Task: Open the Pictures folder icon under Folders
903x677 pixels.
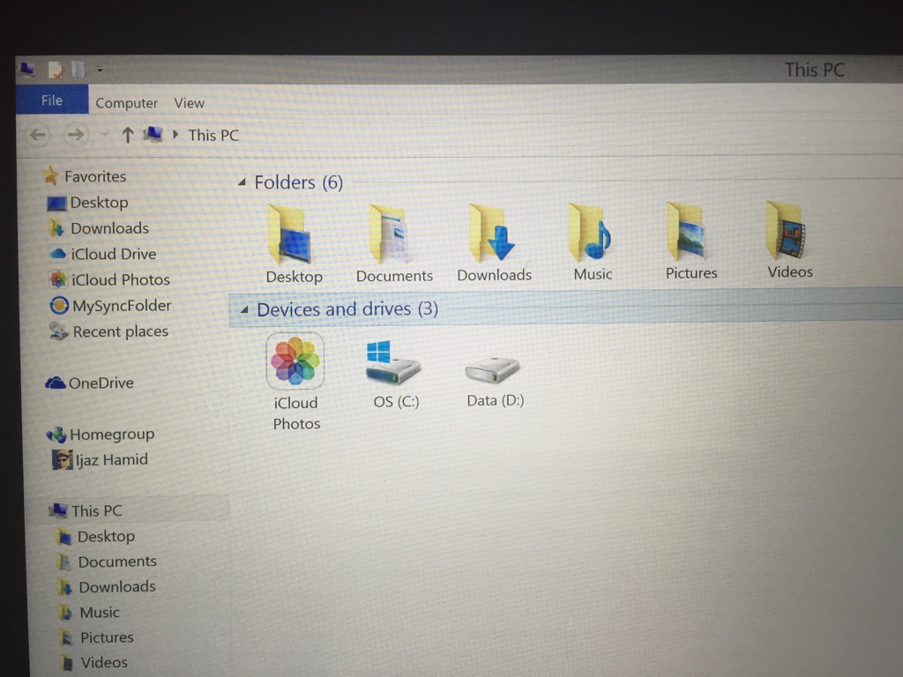Action: (686, 232)
